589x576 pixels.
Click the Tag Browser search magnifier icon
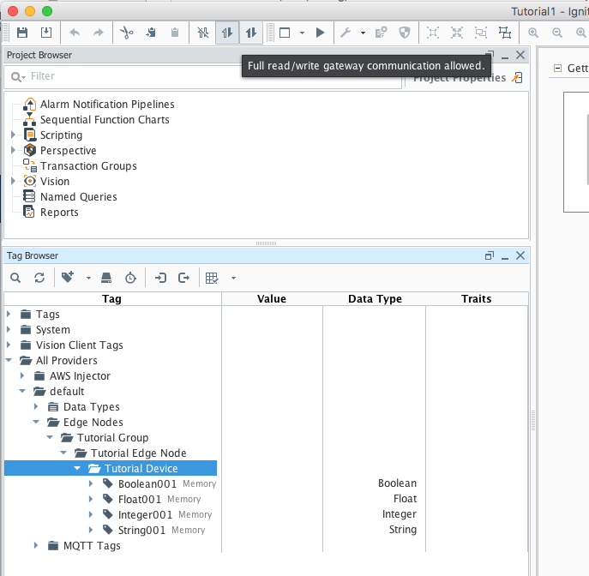coord(15,278)
